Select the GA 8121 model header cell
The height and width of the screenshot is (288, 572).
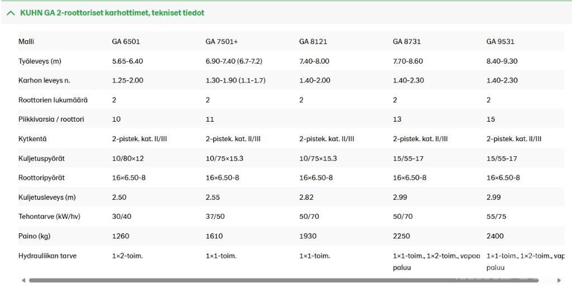click(x=313, y=41)
